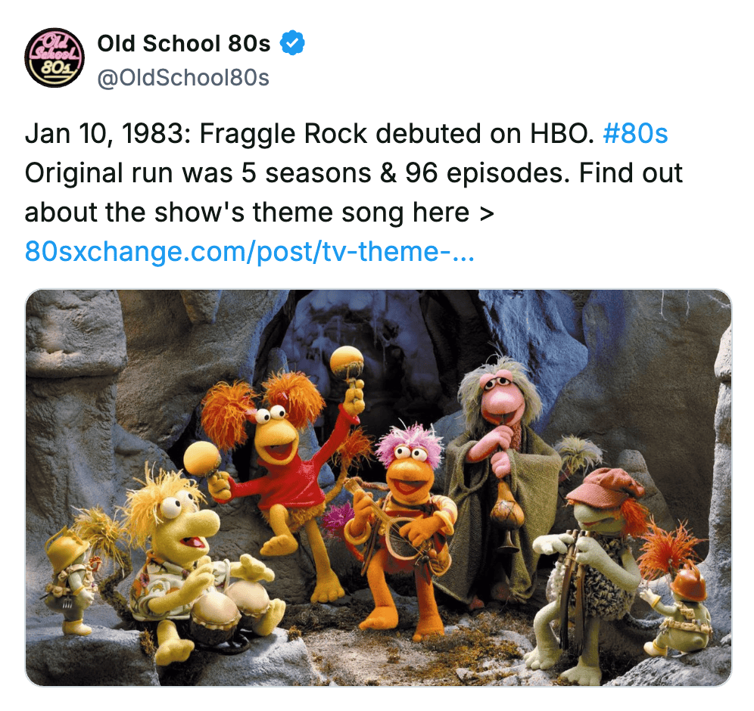Open the attached Fraggle Rock photo
The width and height of the screenshot is (754, 711).
tap(379, 487)
